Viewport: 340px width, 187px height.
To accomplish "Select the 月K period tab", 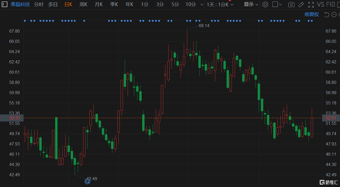I will 99,4.
